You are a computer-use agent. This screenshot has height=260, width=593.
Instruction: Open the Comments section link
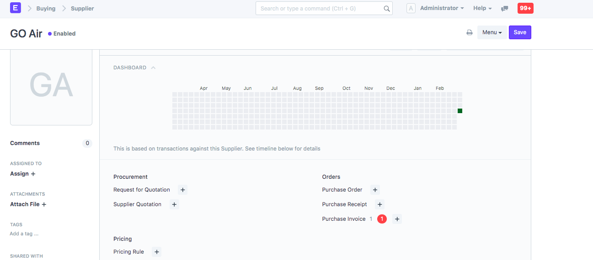coord(25,143)
